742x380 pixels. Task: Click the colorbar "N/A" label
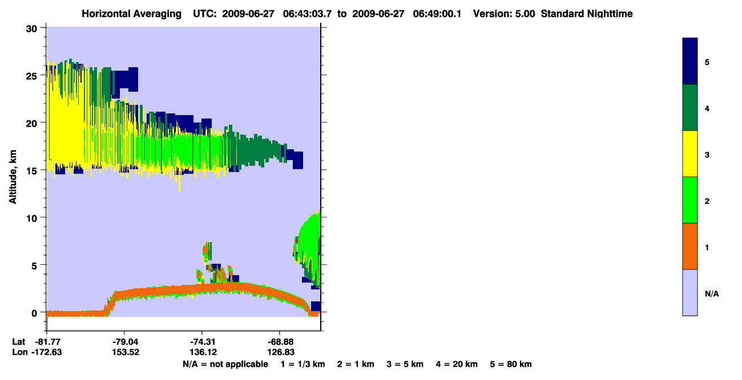(712, 293)
